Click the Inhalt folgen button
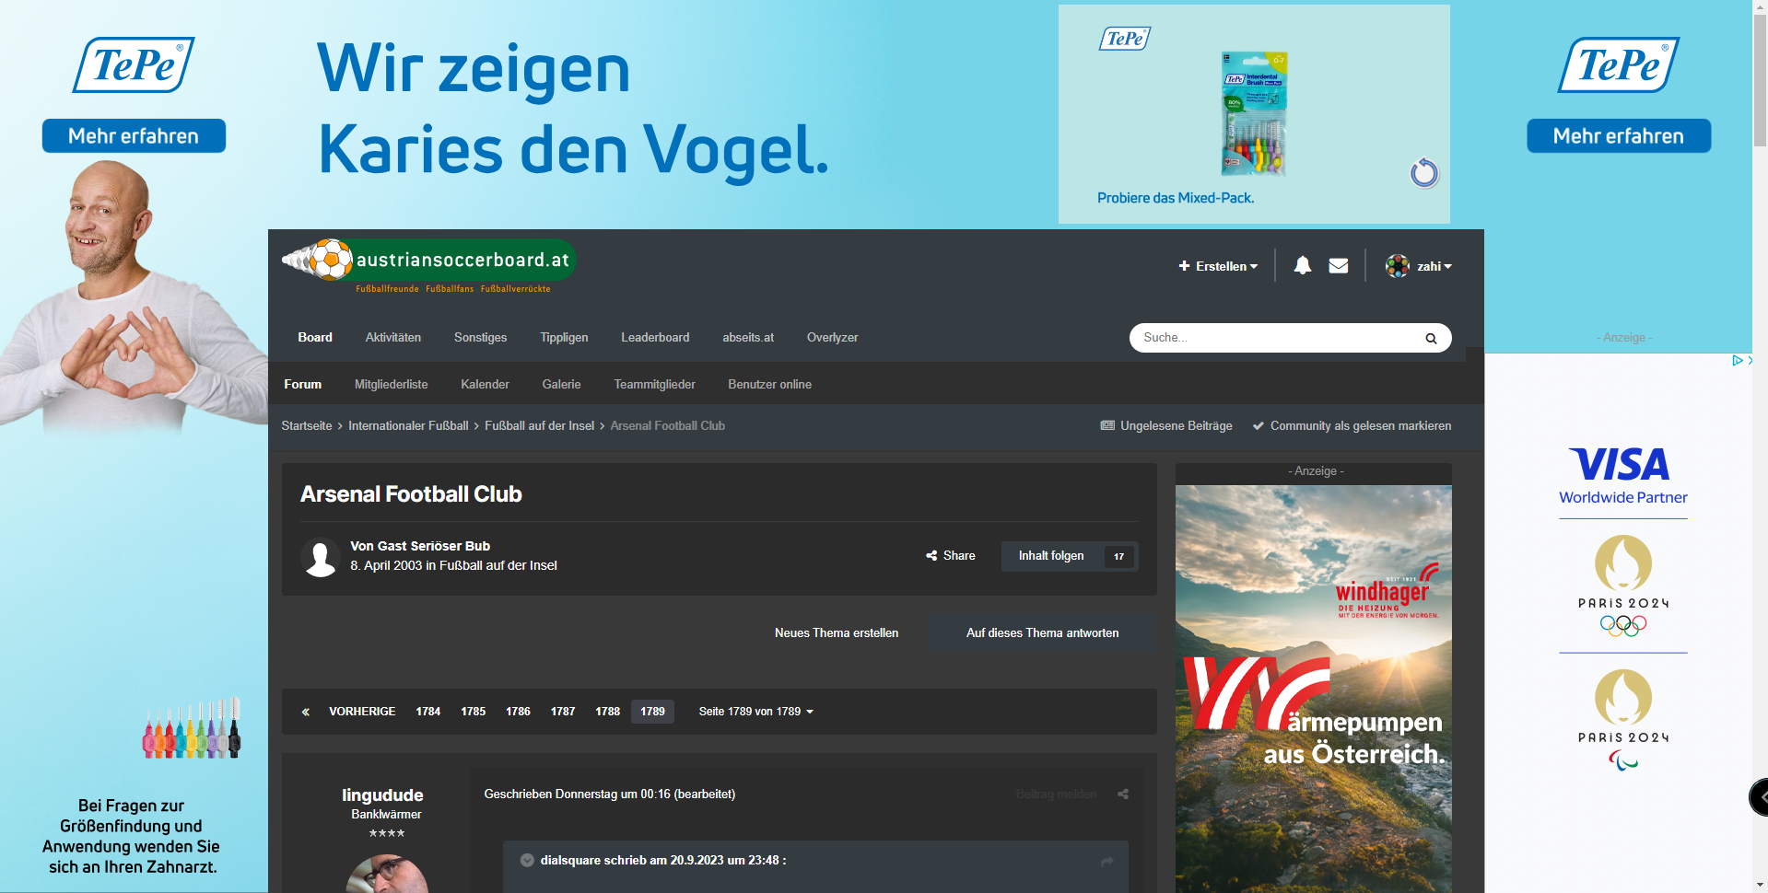The image size is (1768, 893). coord(1051,556)
